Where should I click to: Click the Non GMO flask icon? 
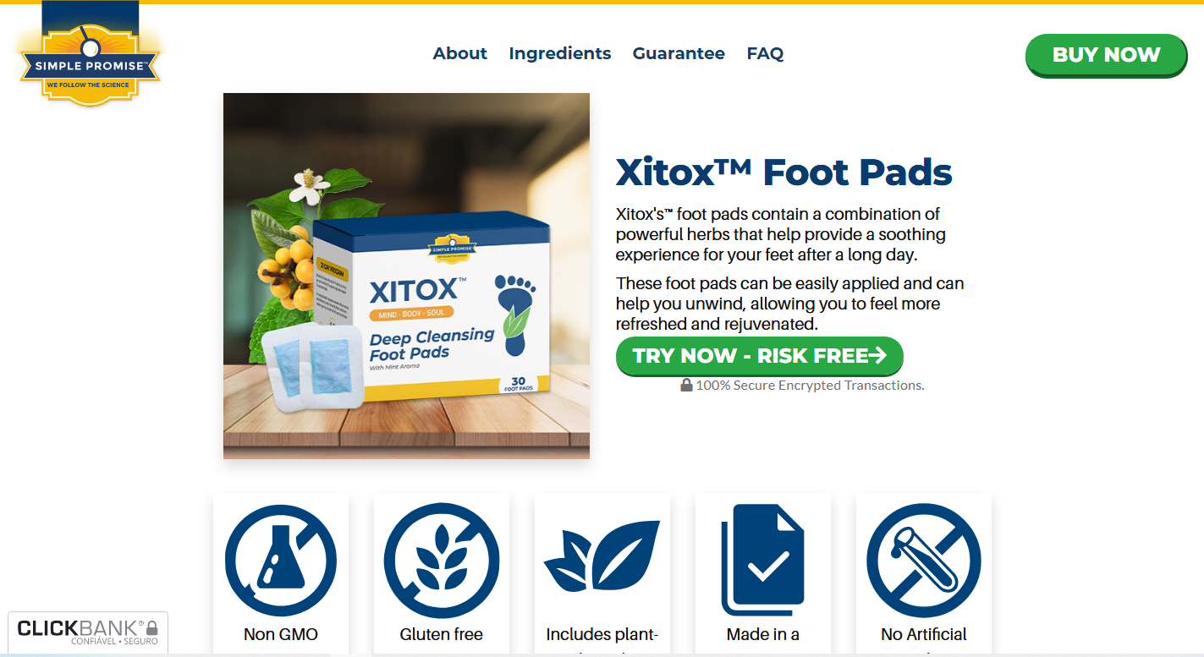pyautogui.click(x=281, y=561)
